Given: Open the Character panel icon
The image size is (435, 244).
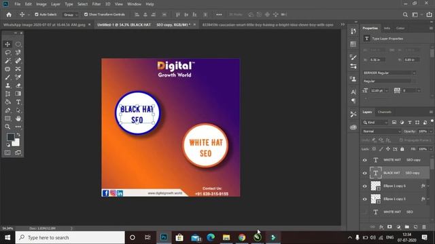Looking at the screenshot, I should (x=353, y=92).
